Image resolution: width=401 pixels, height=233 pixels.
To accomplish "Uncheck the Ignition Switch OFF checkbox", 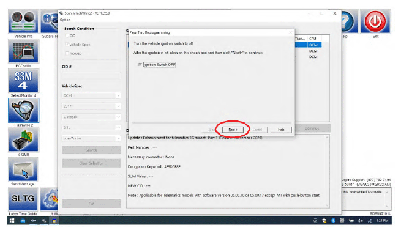I will pos(140,65).
